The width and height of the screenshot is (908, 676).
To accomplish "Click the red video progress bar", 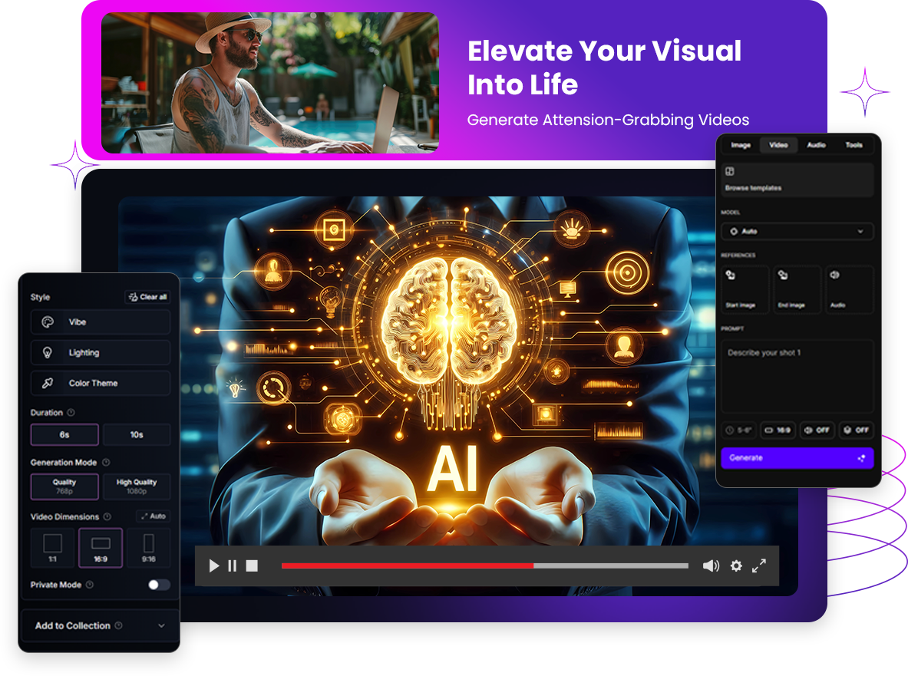I will click(407, 566).
